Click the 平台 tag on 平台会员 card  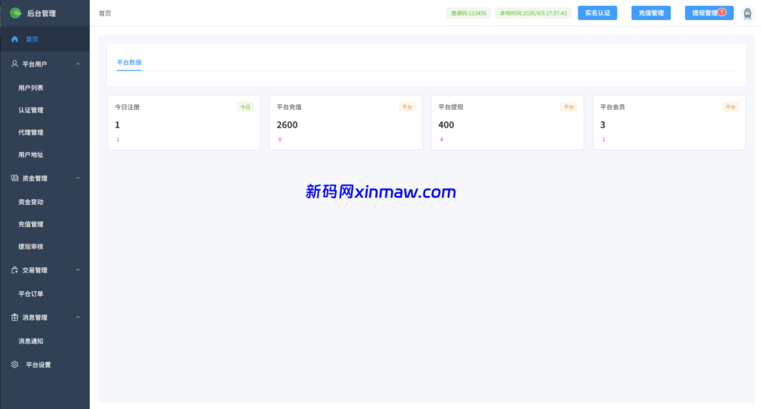731,107
